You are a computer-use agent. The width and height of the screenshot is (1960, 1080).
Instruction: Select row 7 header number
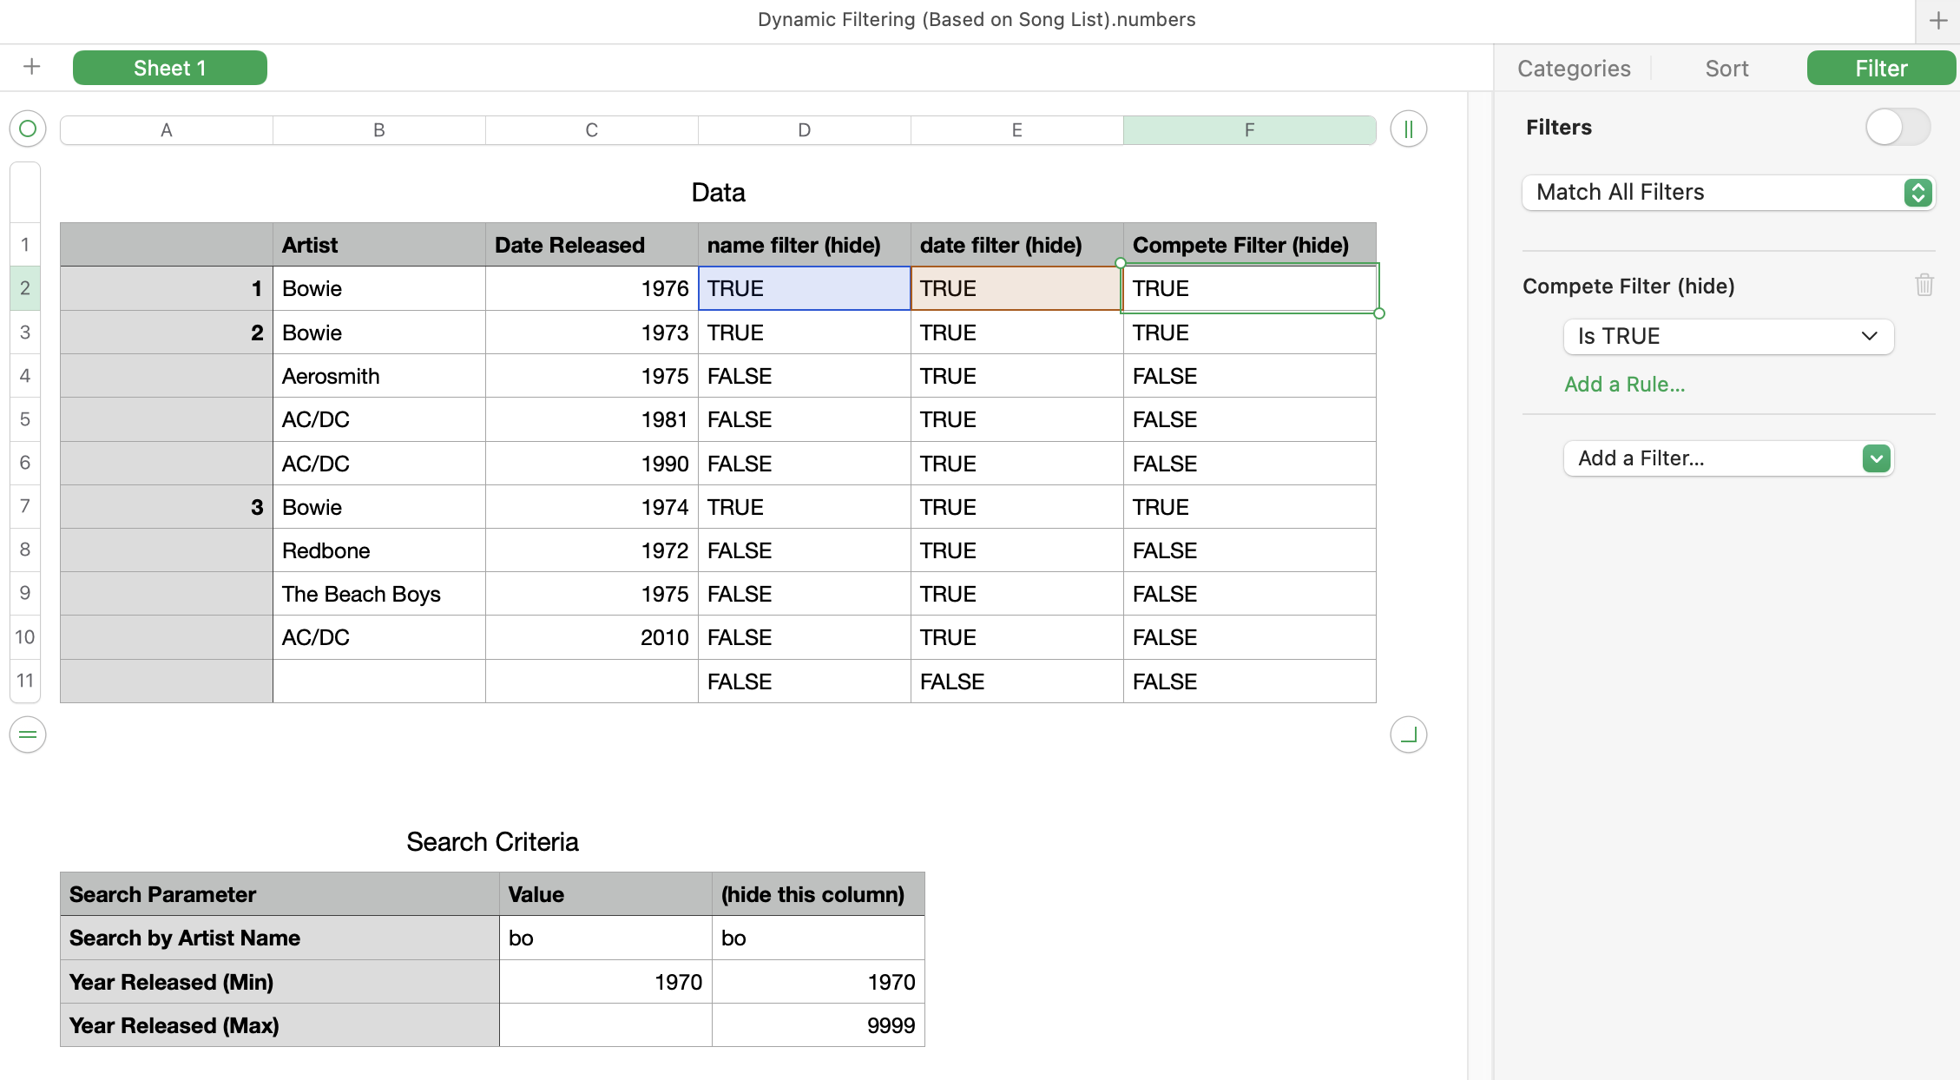tap(25, 506)
